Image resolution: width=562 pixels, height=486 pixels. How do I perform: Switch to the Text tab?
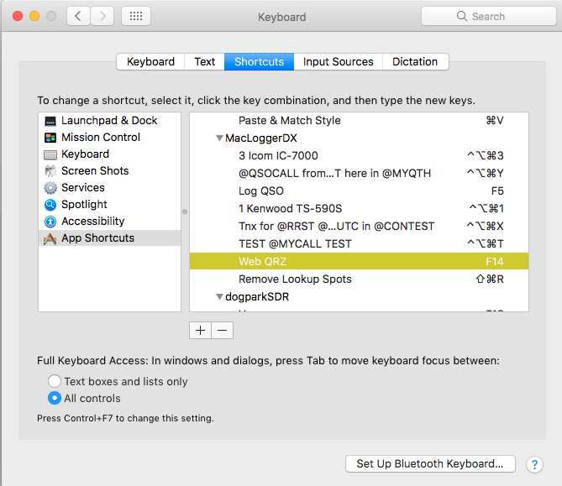(x=205, y=61)
